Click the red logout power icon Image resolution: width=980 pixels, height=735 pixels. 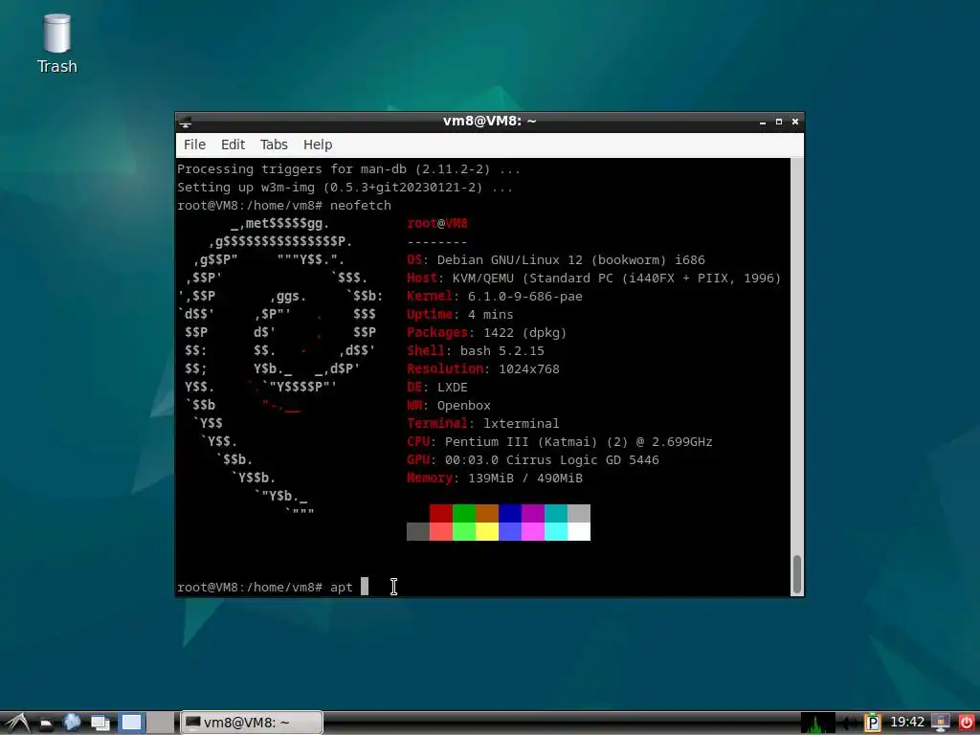coord(967,724)
